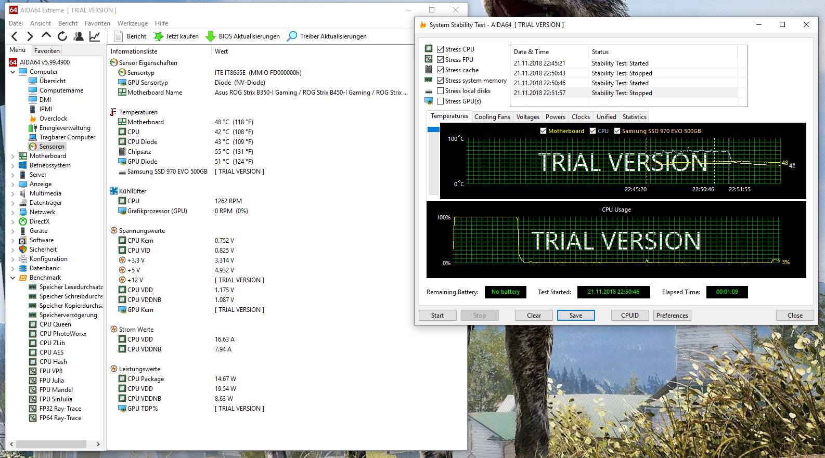
Task: Click the blue temperature graph scale slider
Action: (x=433, y=129)
